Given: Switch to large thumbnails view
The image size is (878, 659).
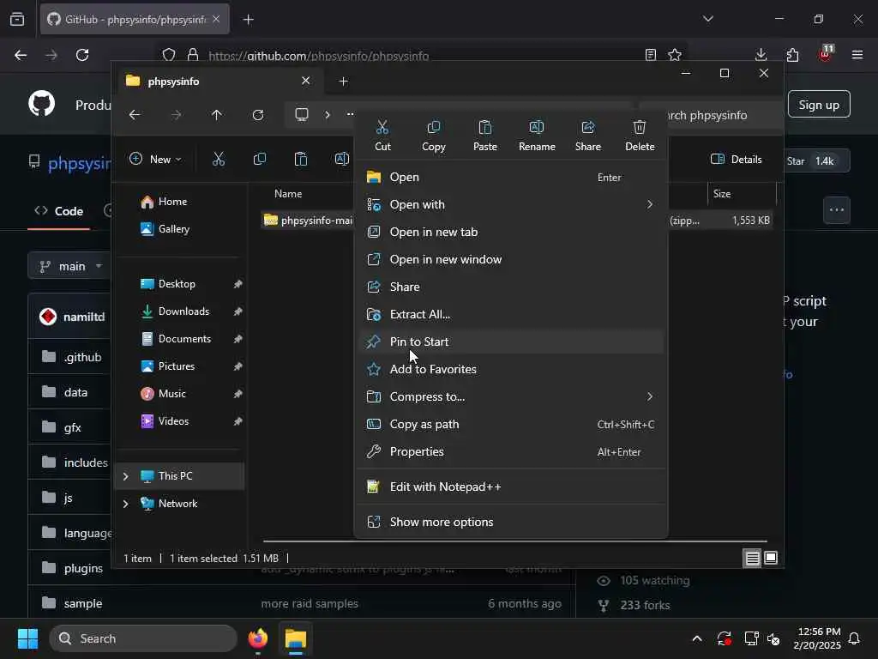Looking at the screenshot, I should pos(771,558).
